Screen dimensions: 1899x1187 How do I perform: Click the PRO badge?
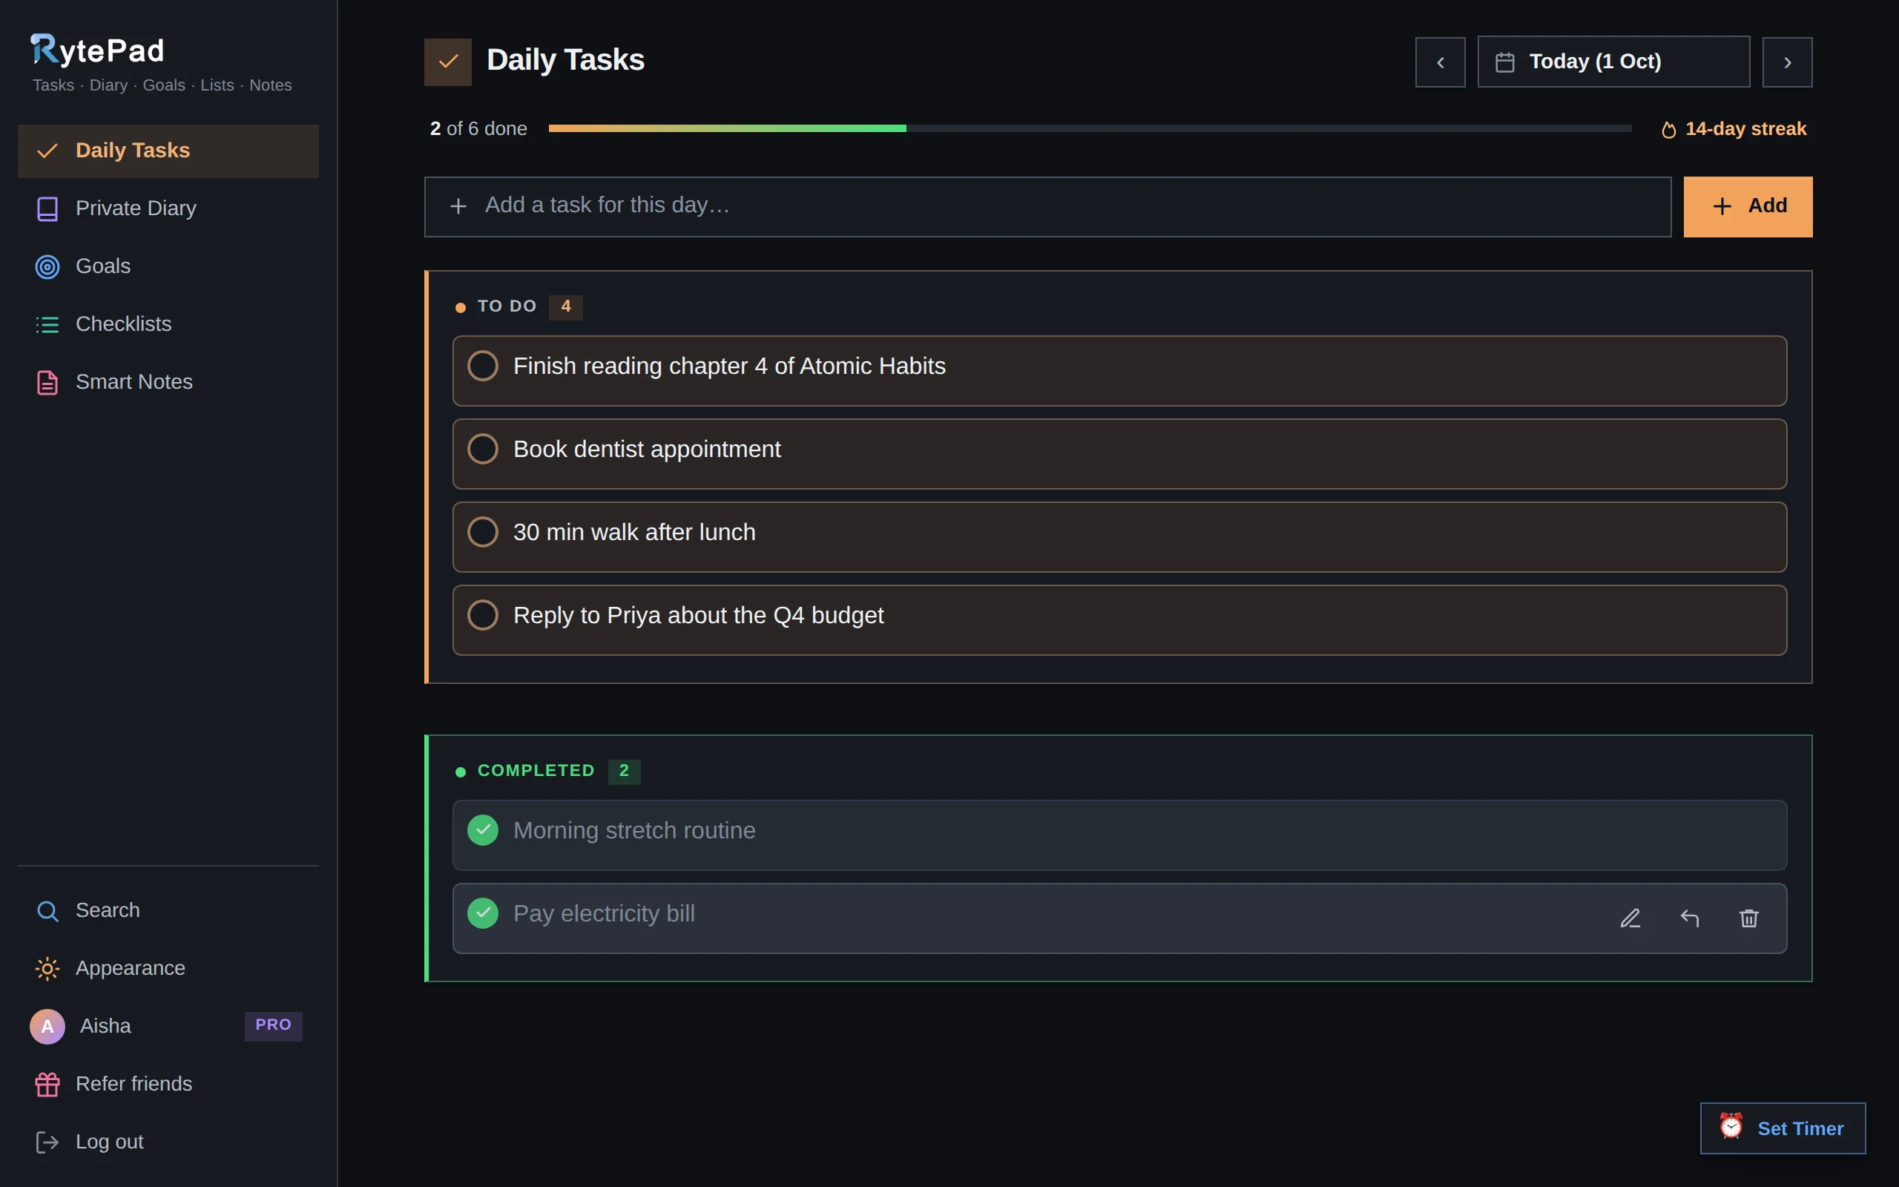pos(273,1025)
